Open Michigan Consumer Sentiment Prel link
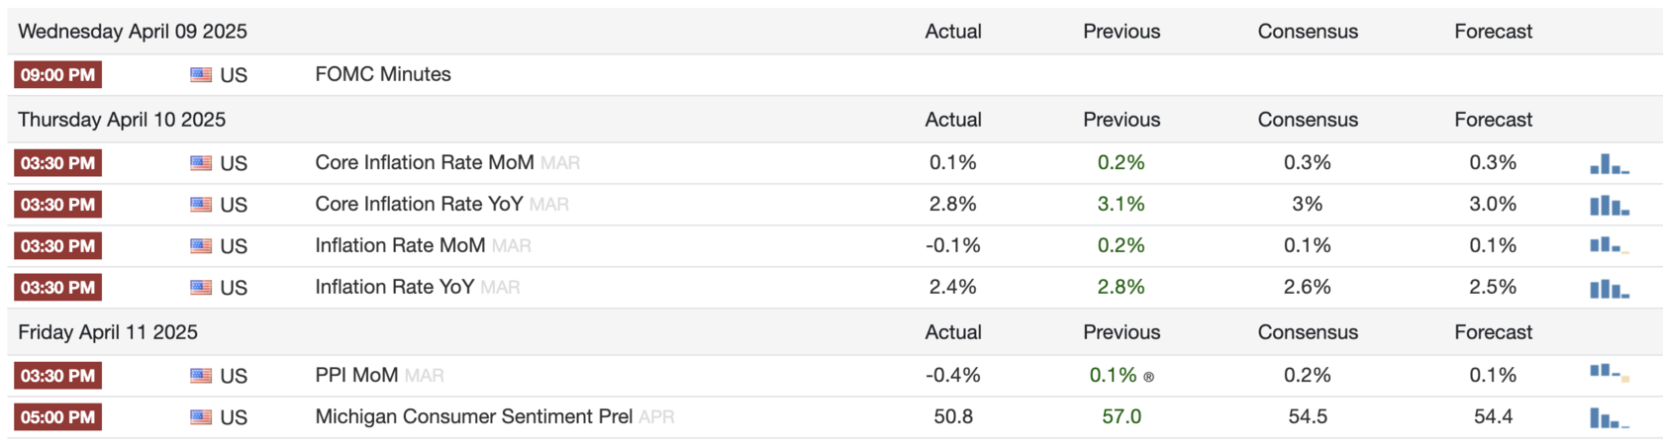1663x448 pixels. [474, 416]
